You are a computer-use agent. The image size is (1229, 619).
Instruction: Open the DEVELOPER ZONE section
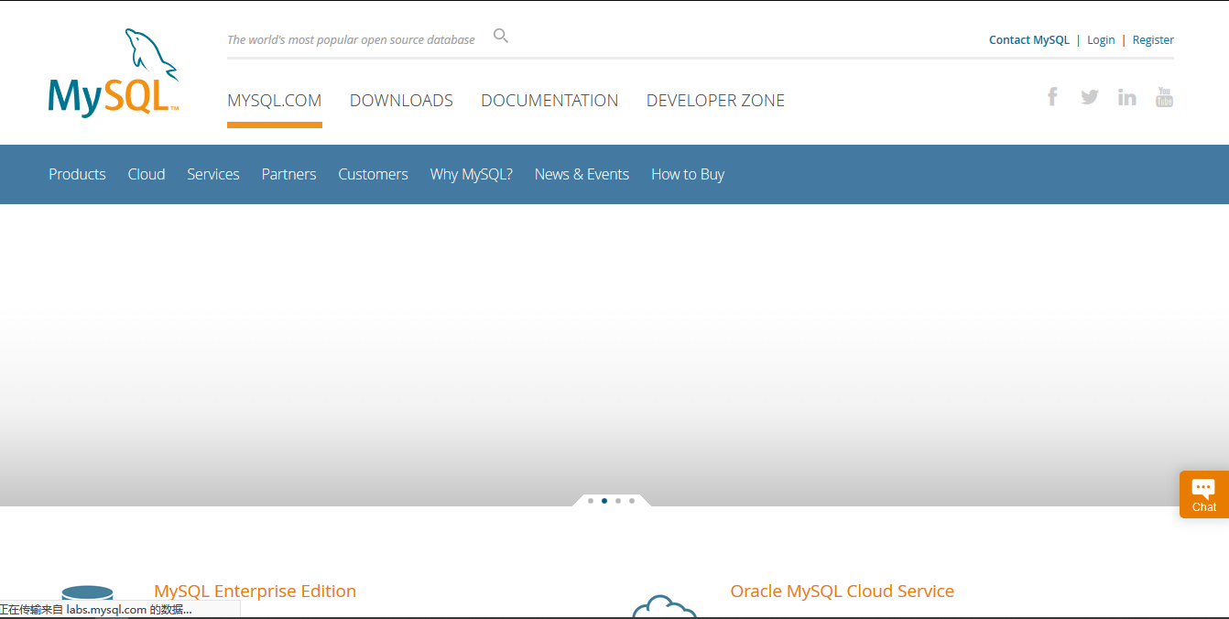715,101
